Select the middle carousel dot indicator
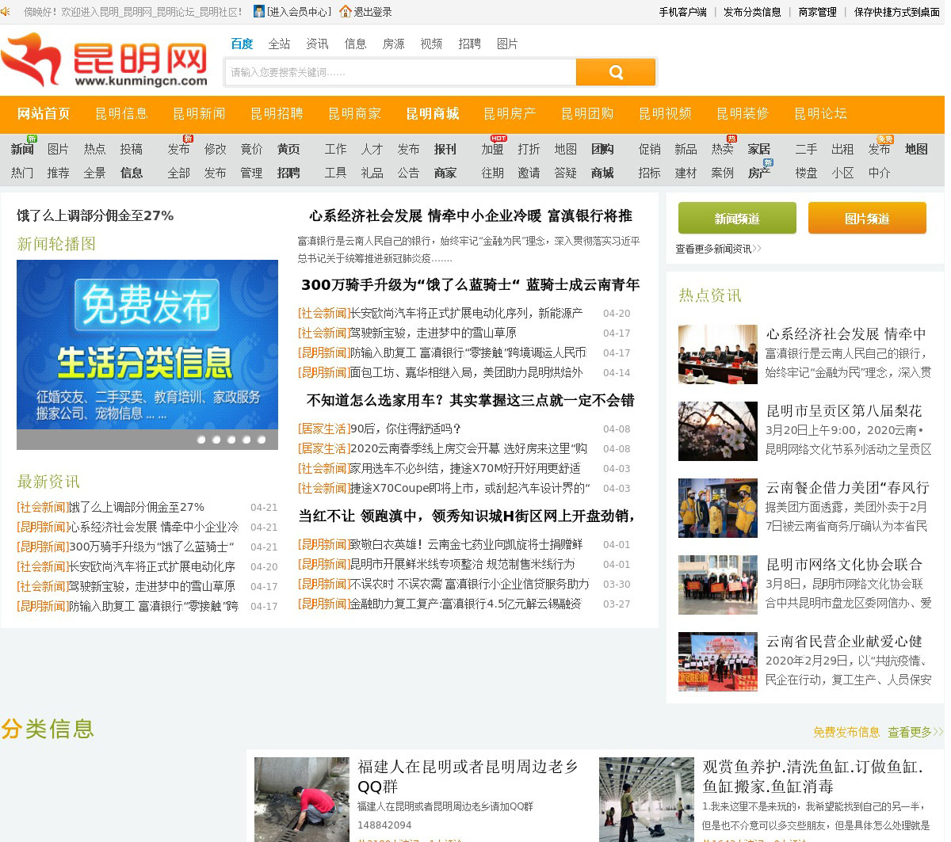The height and width of the screenshot is (842, 951). pyautogui.click(x=231, y=440)
